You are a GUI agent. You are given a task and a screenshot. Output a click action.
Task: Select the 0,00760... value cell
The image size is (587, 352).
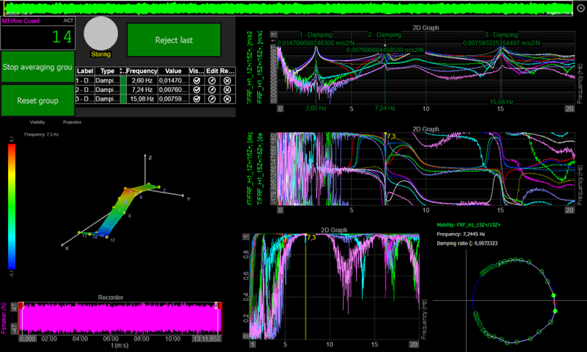(x=173, y=90)
